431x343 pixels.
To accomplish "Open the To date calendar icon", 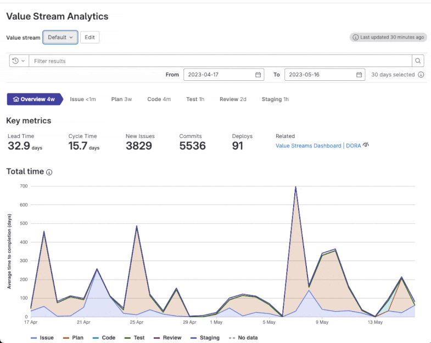I will 359,75.
